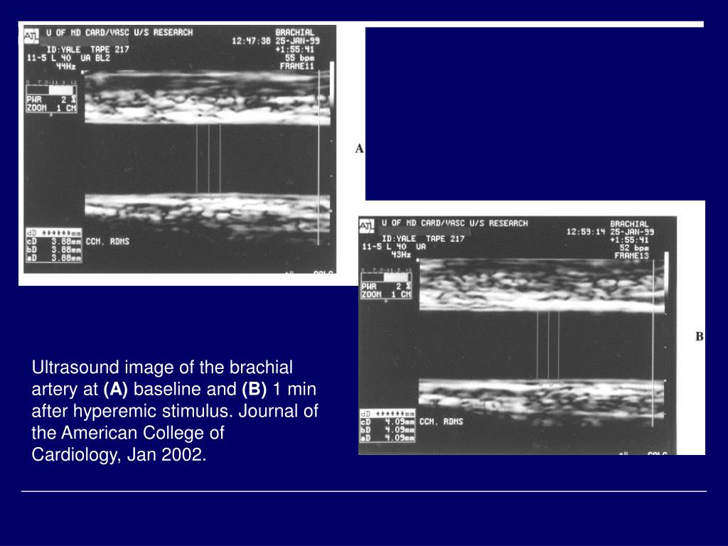Click 'the American College of' caption line
The height and width of the screenshot is (546, 728).
click(128, 433)
